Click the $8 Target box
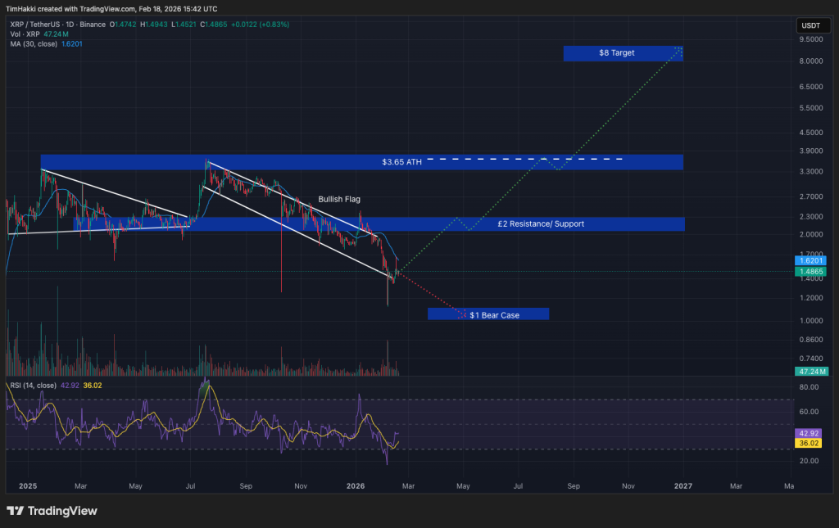 click(623, 53)
